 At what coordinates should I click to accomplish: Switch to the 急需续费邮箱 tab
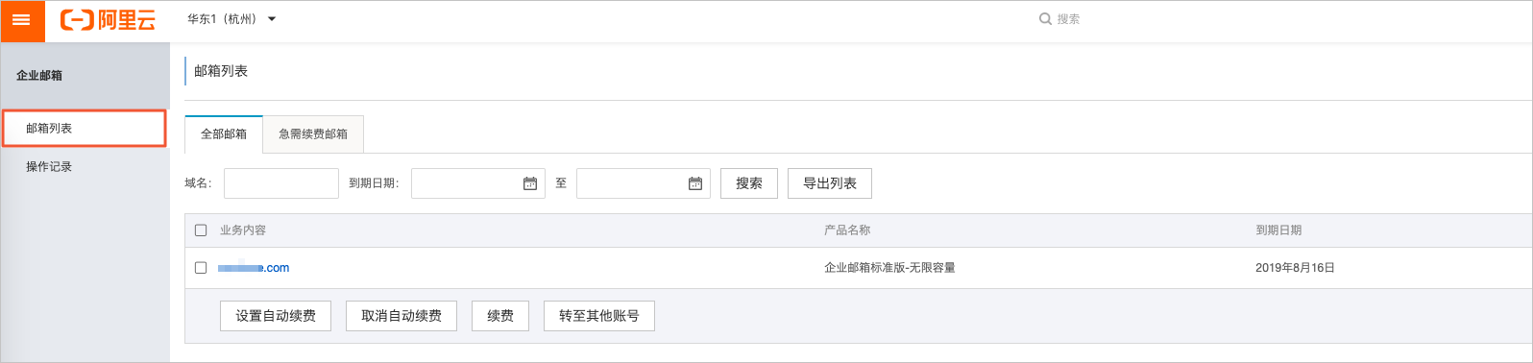313,134
